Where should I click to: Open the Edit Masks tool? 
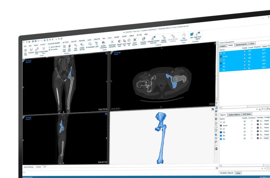click(75, 47)
